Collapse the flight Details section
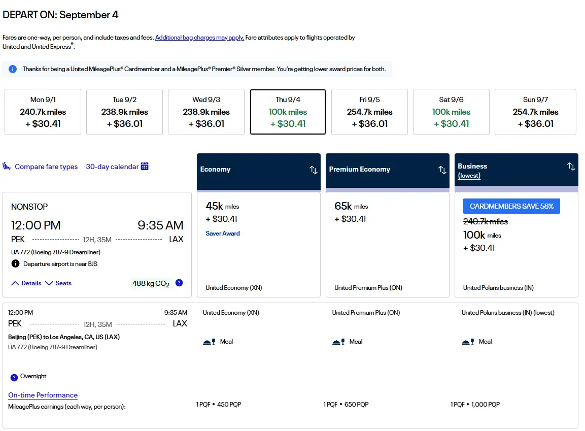585x431 pixels. click(26, 283)
